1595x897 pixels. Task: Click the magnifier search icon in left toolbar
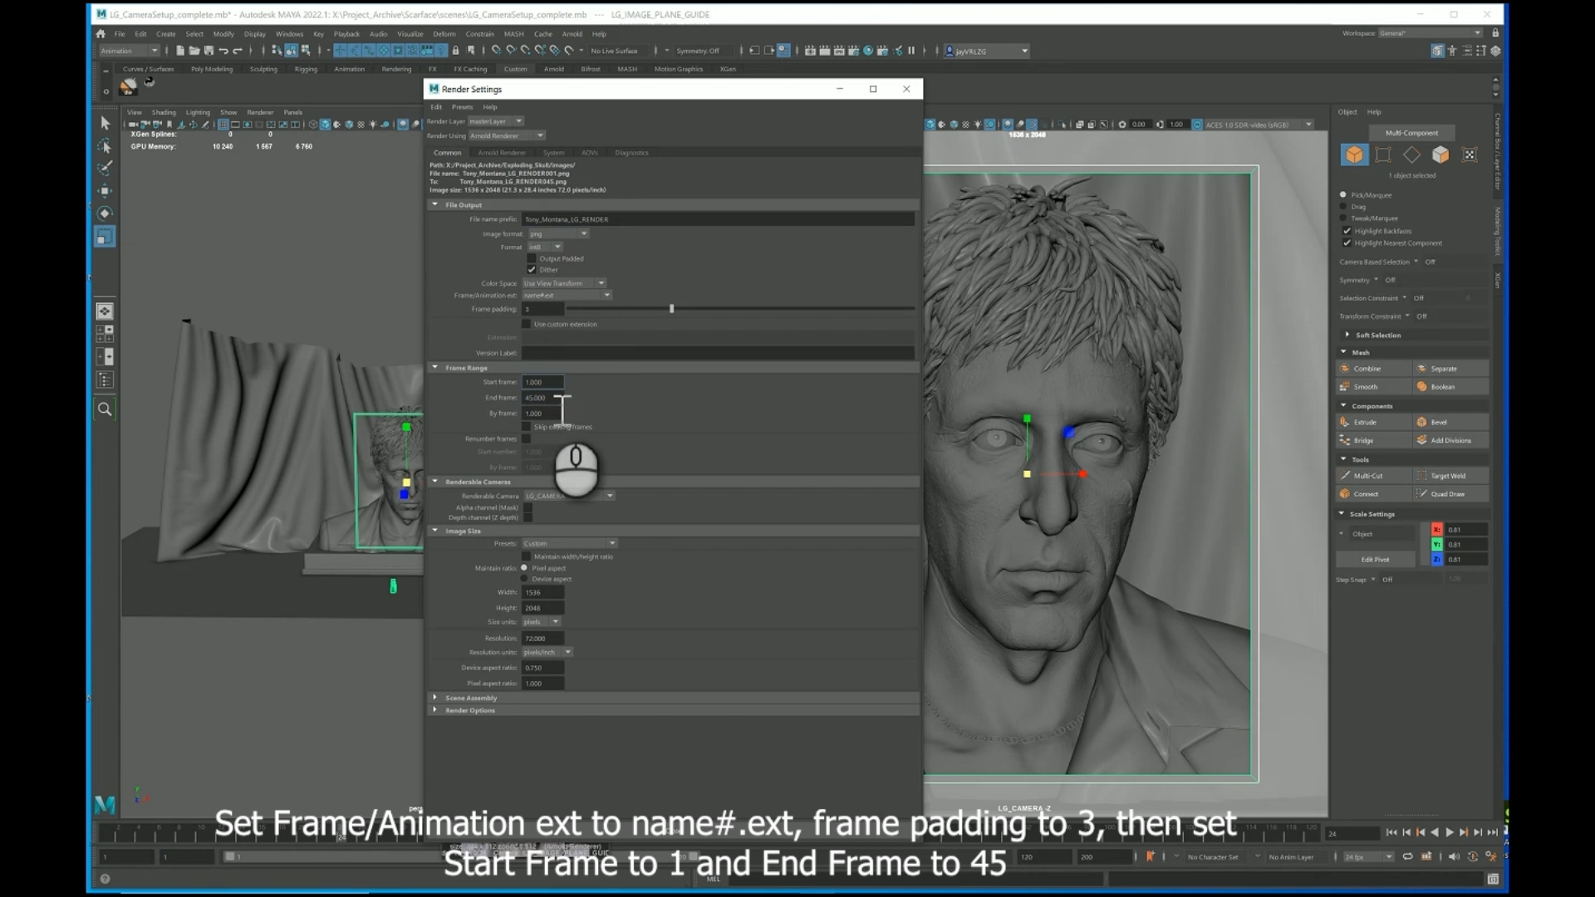tap(105, 409)
